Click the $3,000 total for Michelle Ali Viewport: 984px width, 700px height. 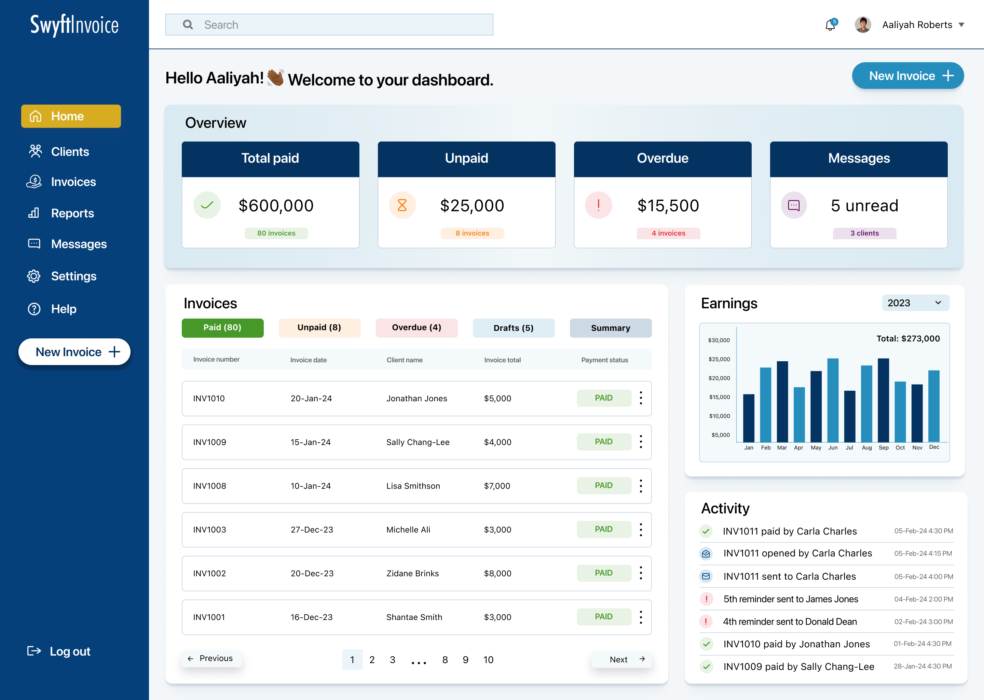click(497, 530)
